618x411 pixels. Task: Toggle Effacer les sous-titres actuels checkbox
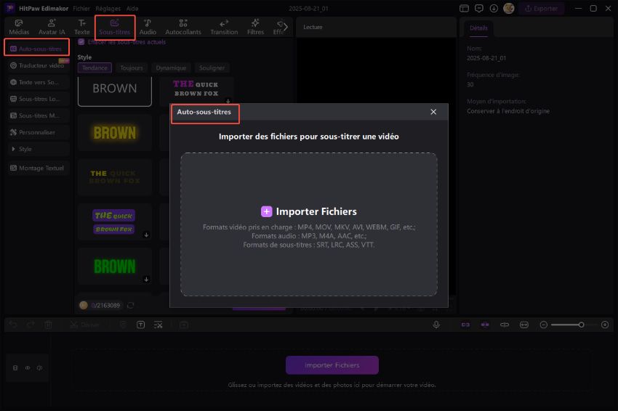(x=81, y=41)
